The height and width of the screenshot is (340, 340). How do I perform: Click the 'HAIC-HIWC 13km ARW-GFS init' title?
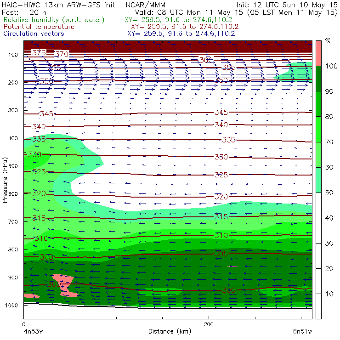pyautogui.click(x=58, y=5)
